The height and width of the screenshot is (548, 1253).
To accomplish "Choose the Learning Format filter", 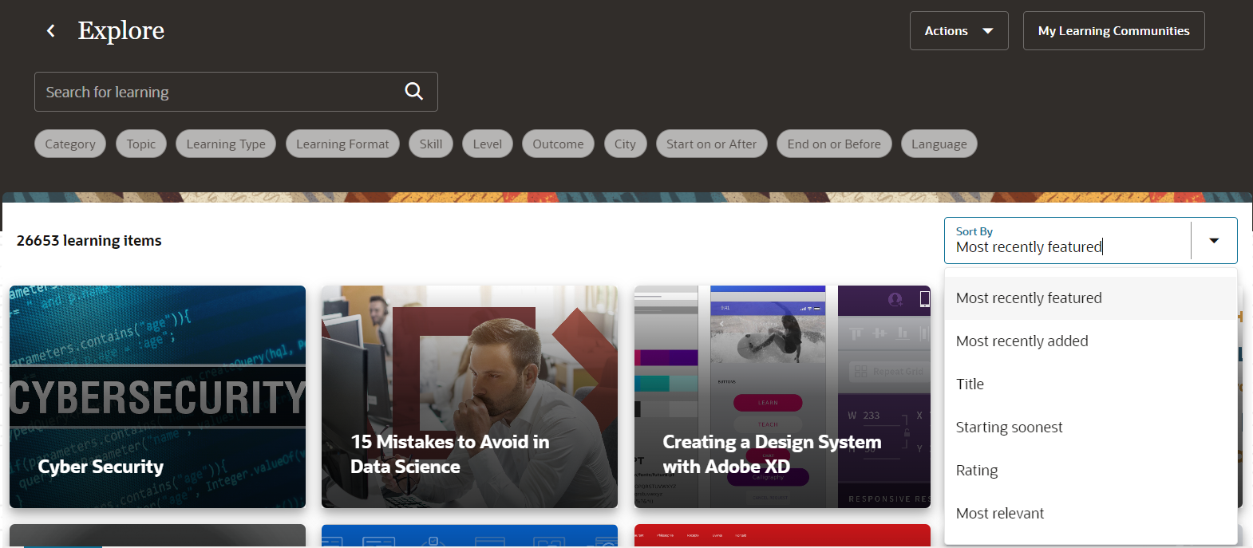I will 342,144.
